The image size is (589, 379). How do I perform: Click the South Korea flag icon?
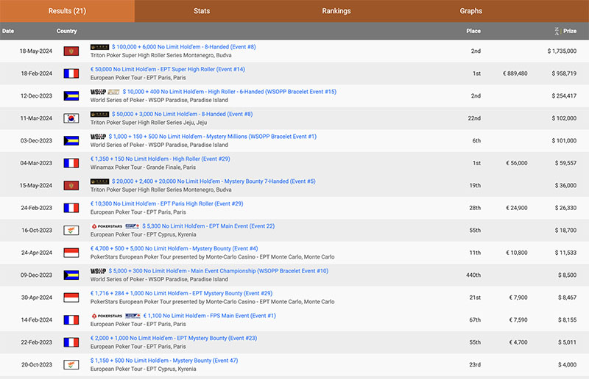coord(70,118)
